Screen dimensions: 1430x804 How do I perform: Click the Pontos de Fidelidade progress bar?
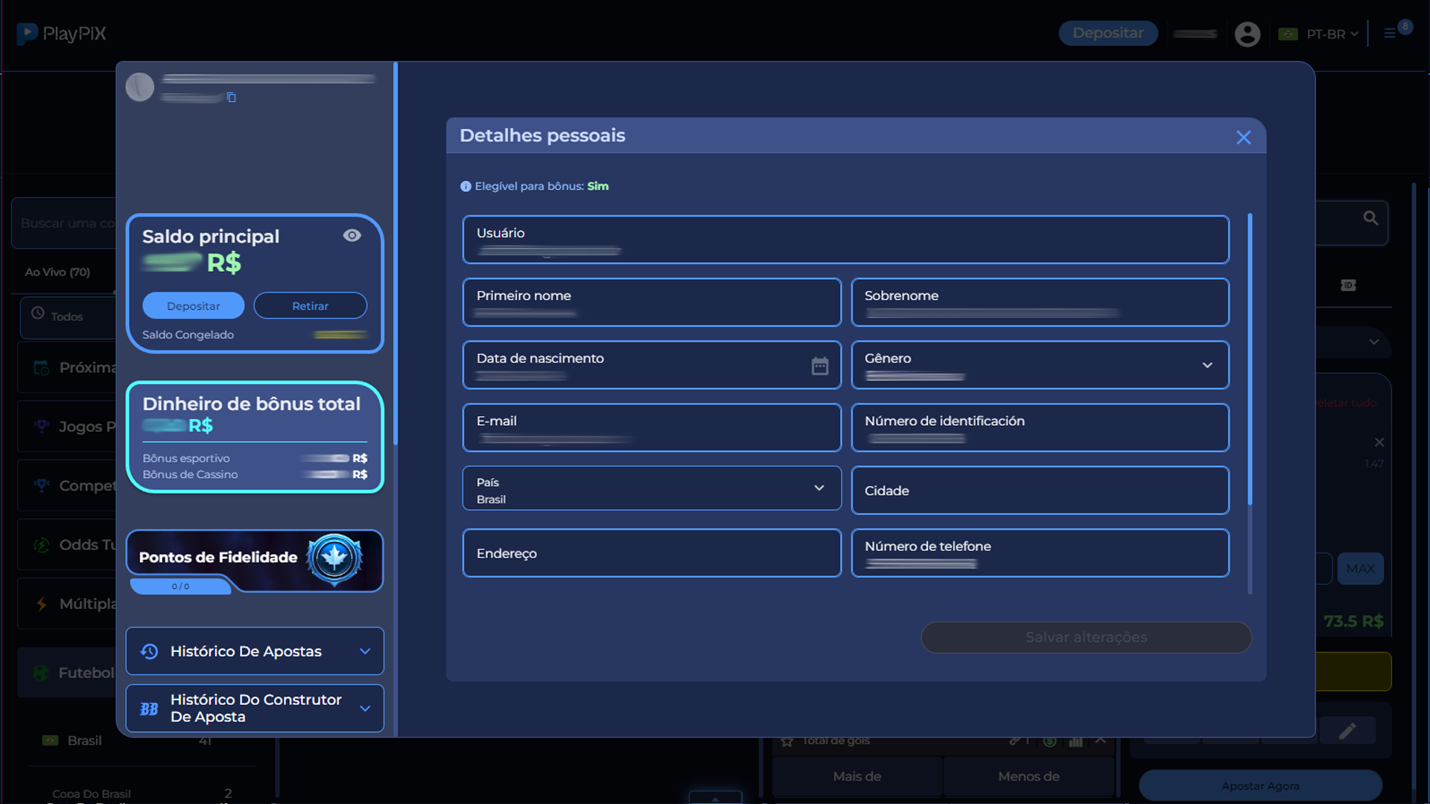tap(180, 587)
